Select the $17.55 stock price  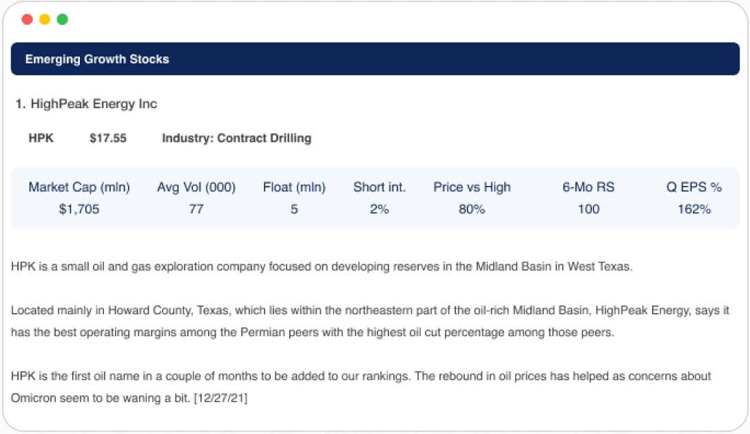[x=108, y=138]
